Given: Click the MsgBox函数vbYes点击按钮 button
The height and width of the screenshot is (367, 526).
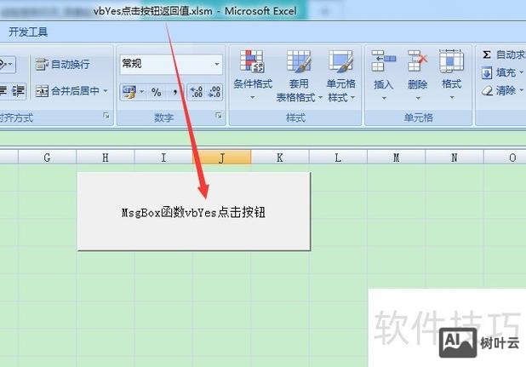Looking at the screenshot, I should coord(194,211).
